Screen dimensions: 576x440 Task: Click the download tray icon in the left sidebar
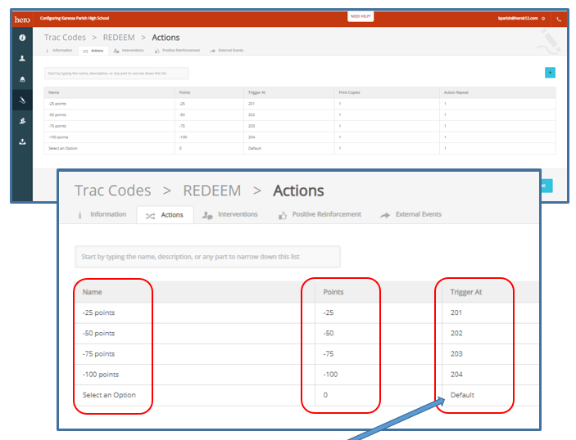click(22, 141)
